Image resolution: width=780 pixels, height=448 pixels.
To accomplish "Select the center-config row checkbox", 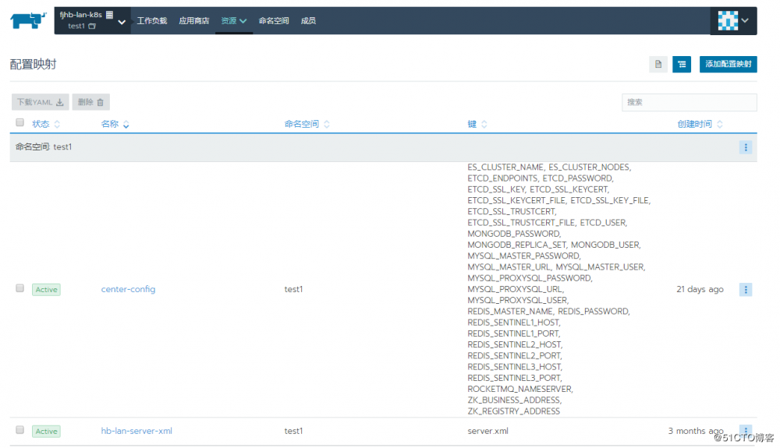I will [20, 288].
